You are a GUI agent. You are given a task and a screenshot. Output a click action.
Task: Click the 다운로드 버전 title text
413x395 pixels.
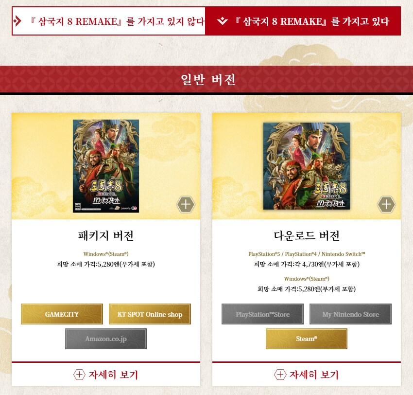(x=307, y=236)
